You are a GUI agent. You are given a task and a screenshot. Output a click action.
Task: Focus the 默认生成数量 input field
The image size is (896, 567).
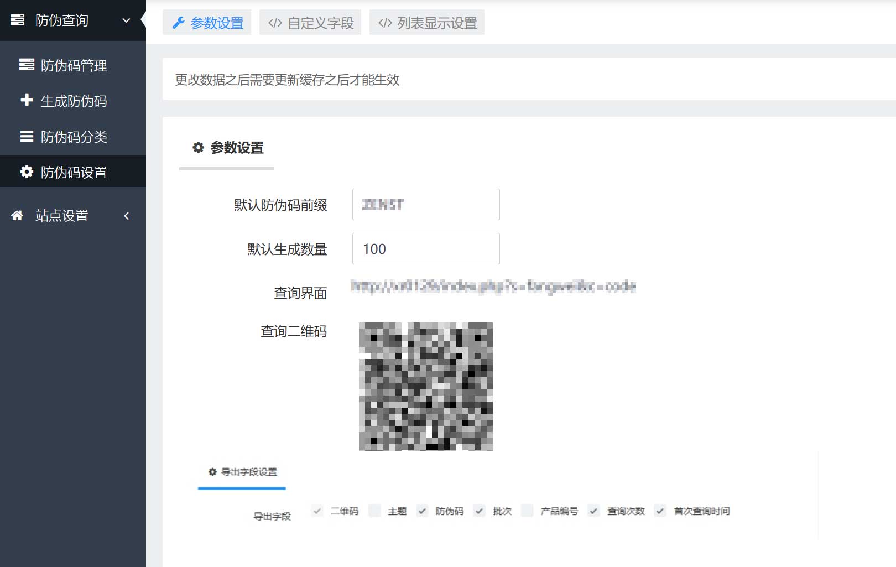click(x=426, y=248)
